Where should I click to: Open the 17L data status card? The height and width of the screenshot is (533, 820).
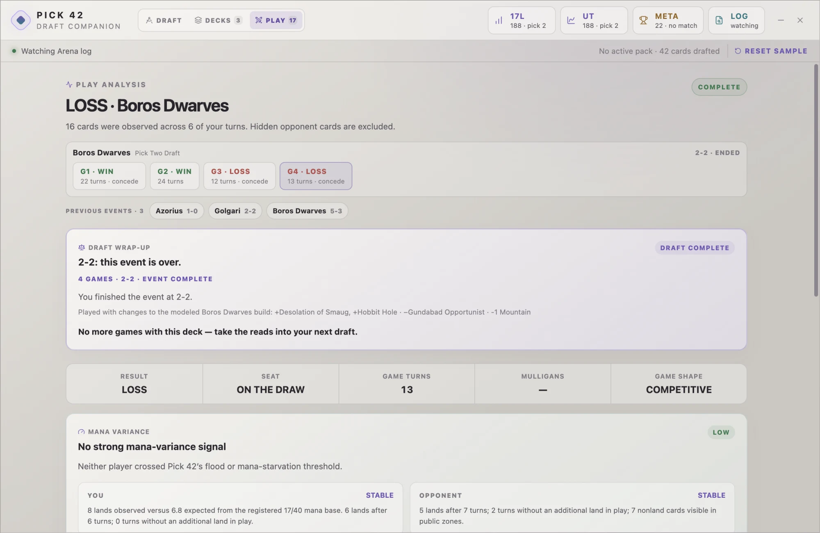[522, 20]
